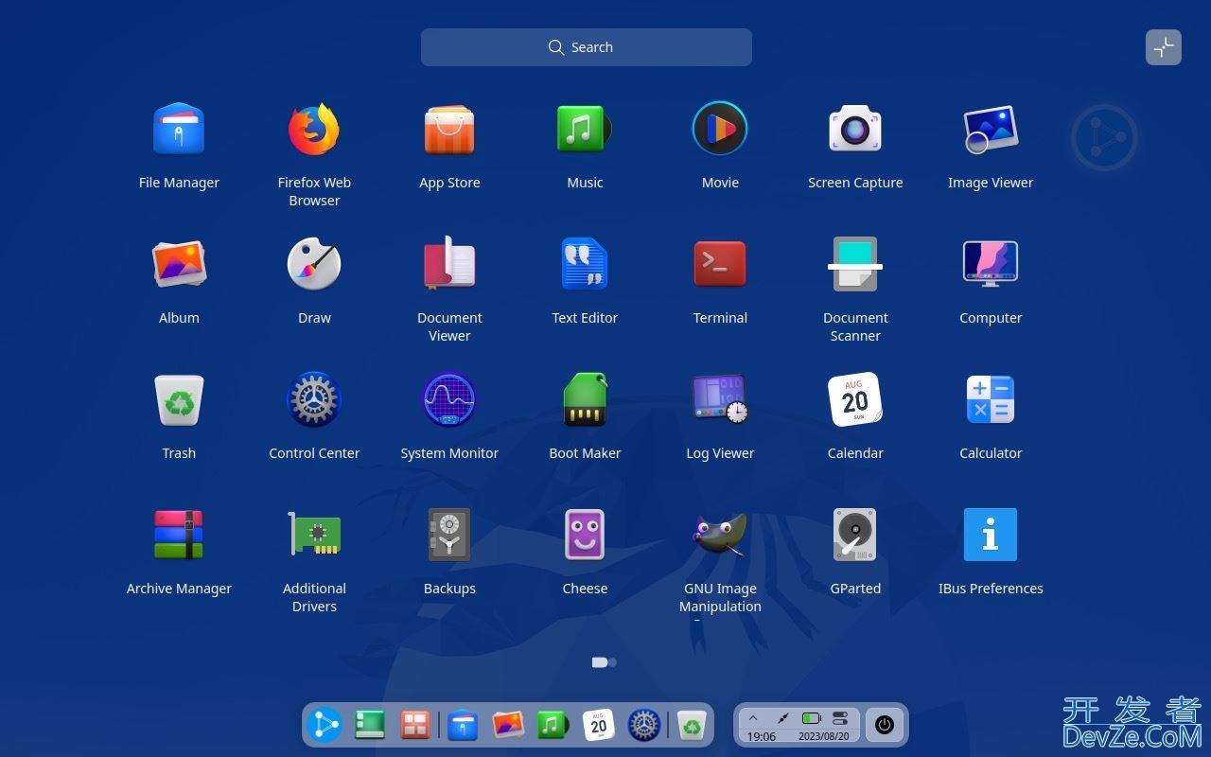The width and height of the screenshot is (1211, 757).
Task: Open the Terminal
Action: point(720,264)
